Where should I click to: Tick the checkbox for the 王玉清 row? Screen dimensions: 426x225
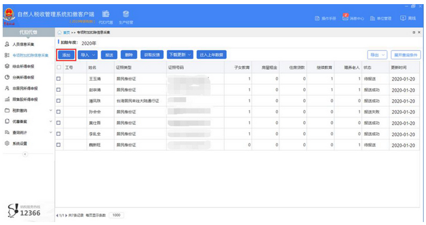[x=58, y=79]
